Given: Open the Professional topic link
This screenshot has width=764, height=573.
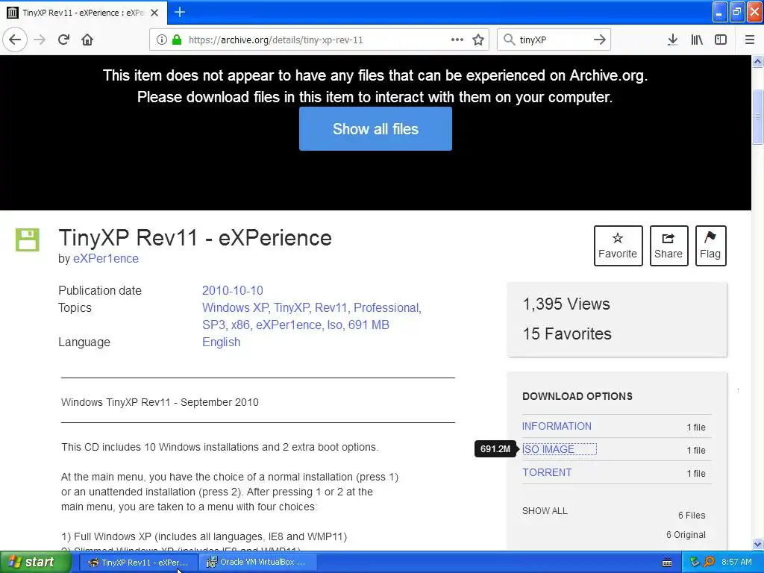Looking at the screenshot, I should click(x=386, y=308).
